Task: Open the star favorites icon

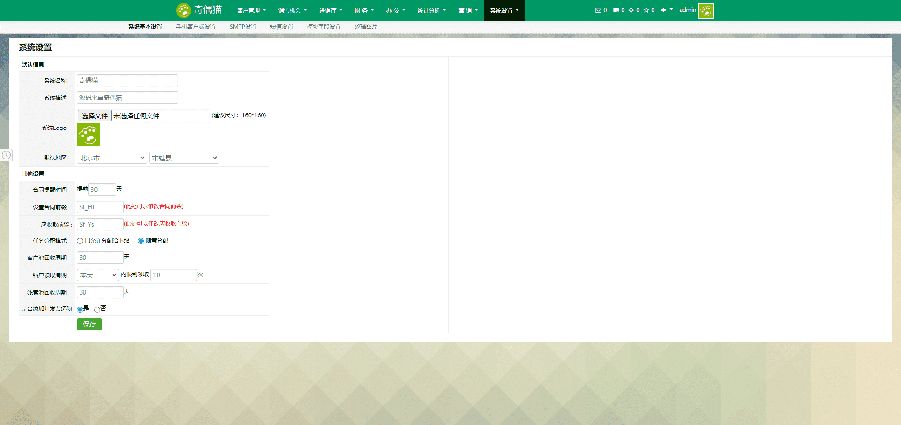Action: pos(646,10)
